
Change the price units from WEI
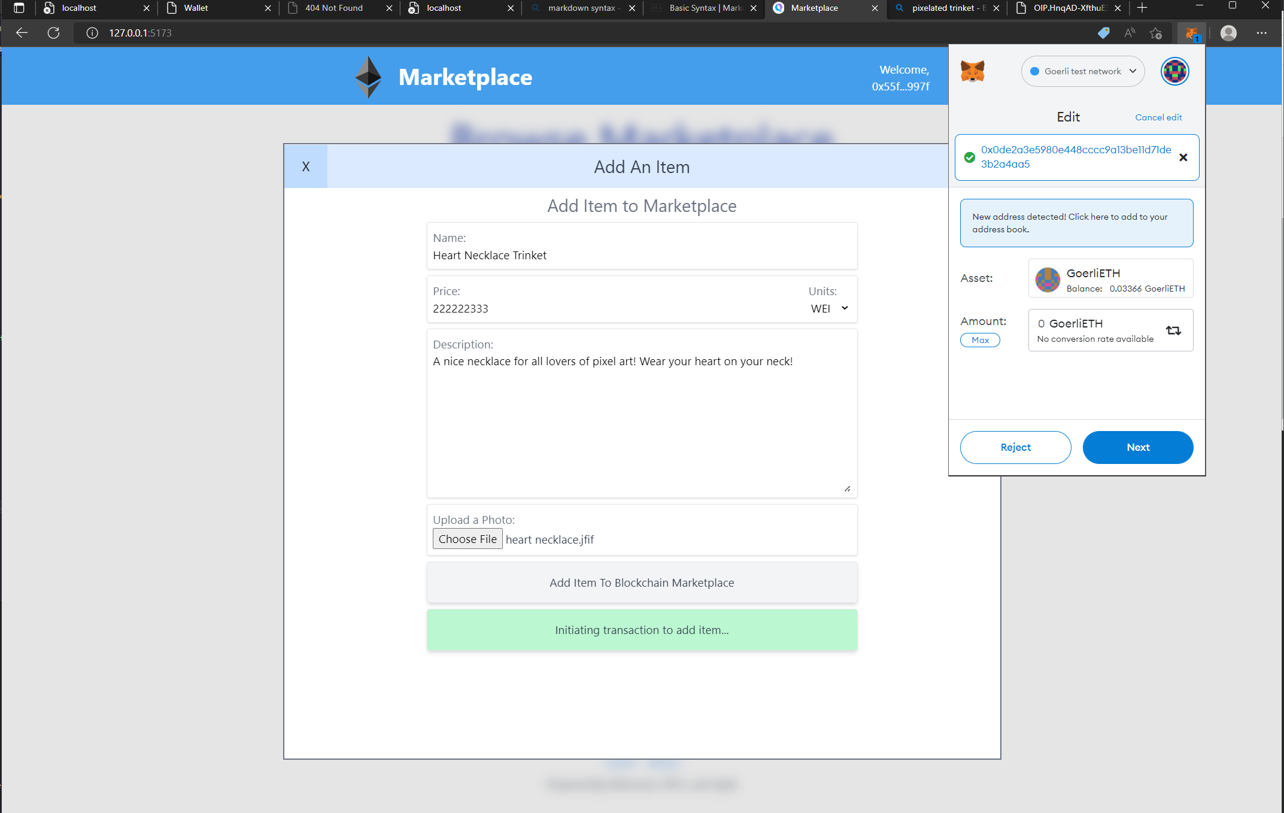point(828,308)
